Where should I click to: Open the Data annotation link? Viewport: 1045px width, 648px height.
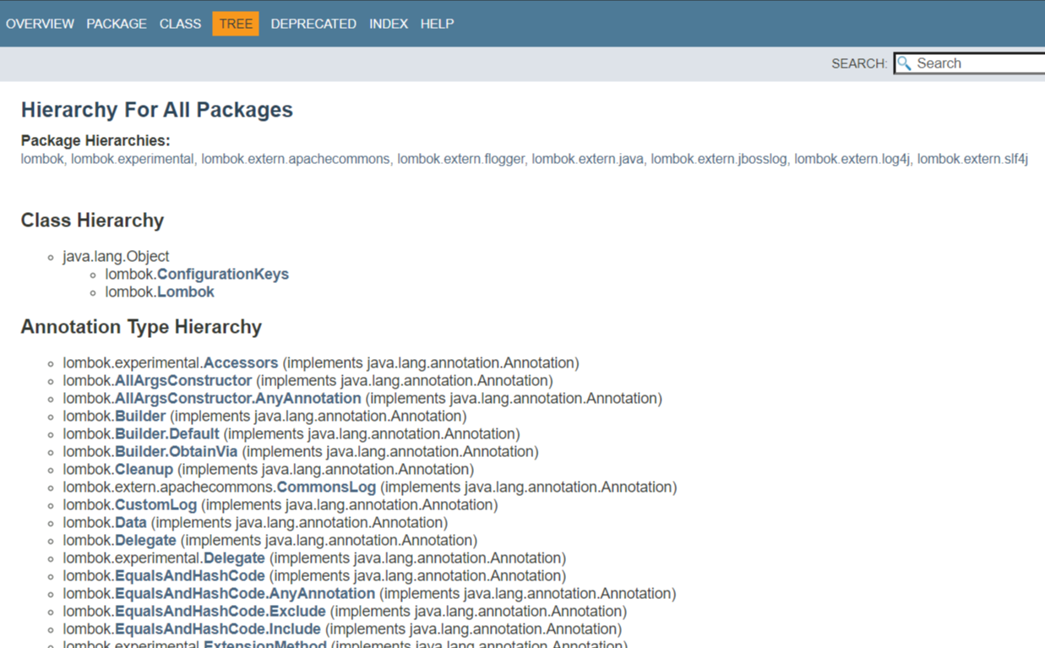coord(131,522)
